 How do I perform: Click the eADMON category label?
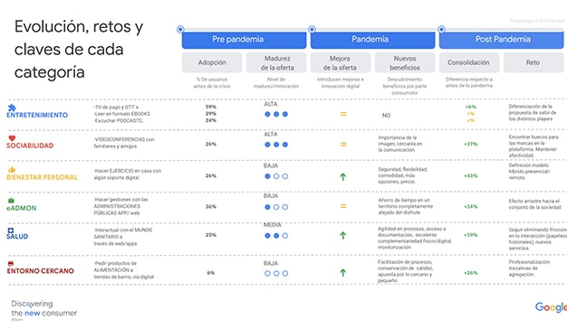coord(22,208)
